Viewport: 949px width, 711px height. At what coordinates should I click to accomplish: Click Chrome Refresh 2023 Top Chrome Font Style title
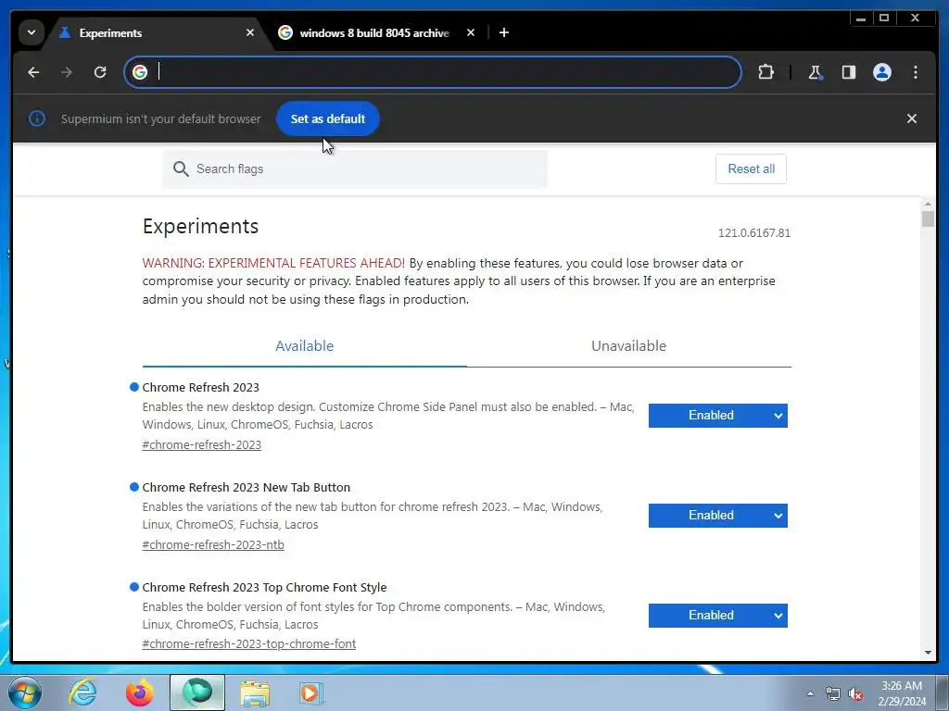pyautogui.click(x=264, y=587)
